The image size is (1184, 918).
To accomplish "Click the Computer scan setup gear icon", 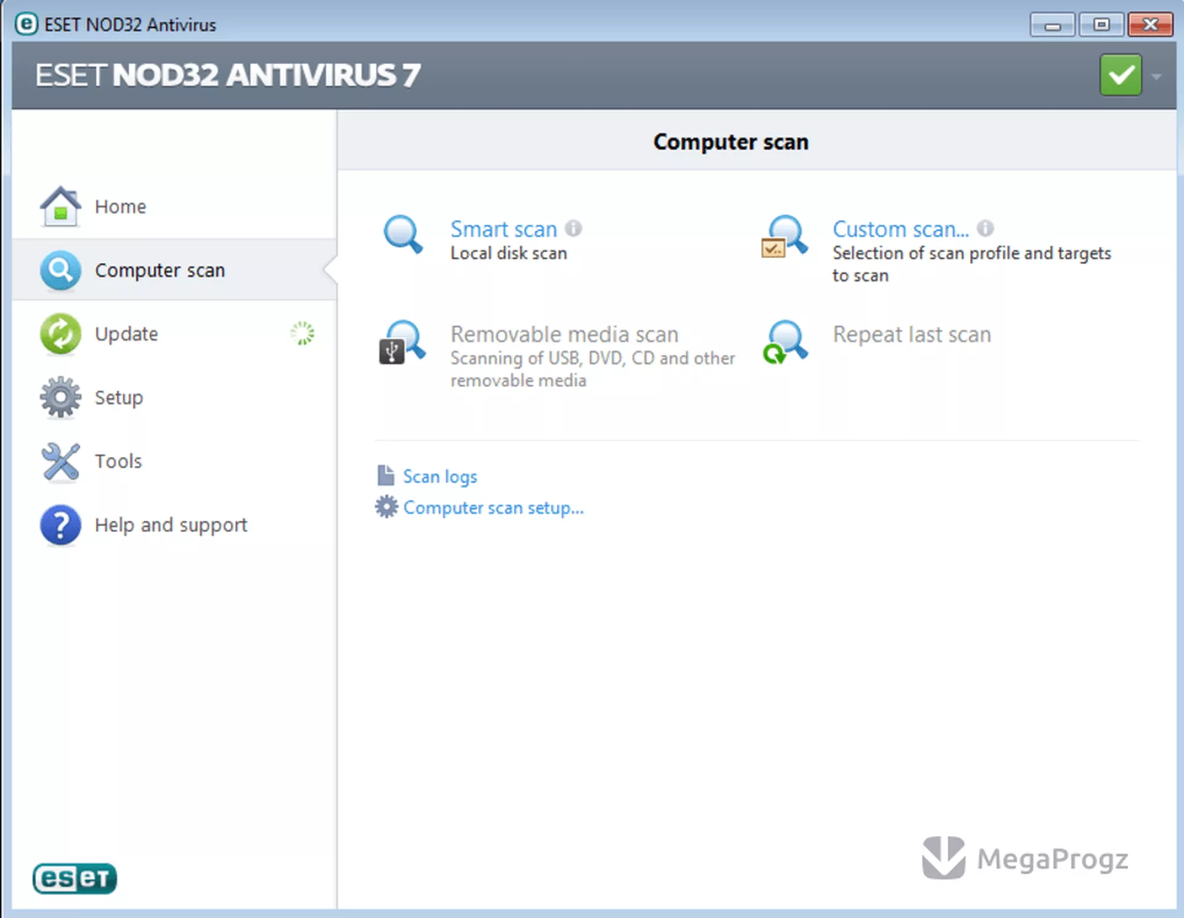I will [x=387, y=507].
